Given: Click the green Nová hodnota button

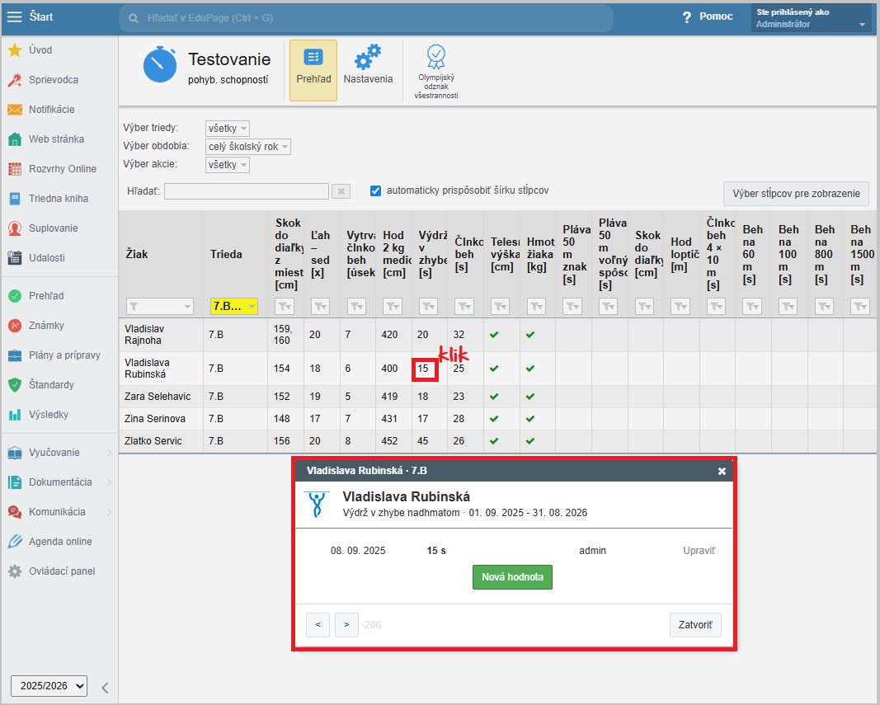Looking at the screenshot, I should coord(512,577).
